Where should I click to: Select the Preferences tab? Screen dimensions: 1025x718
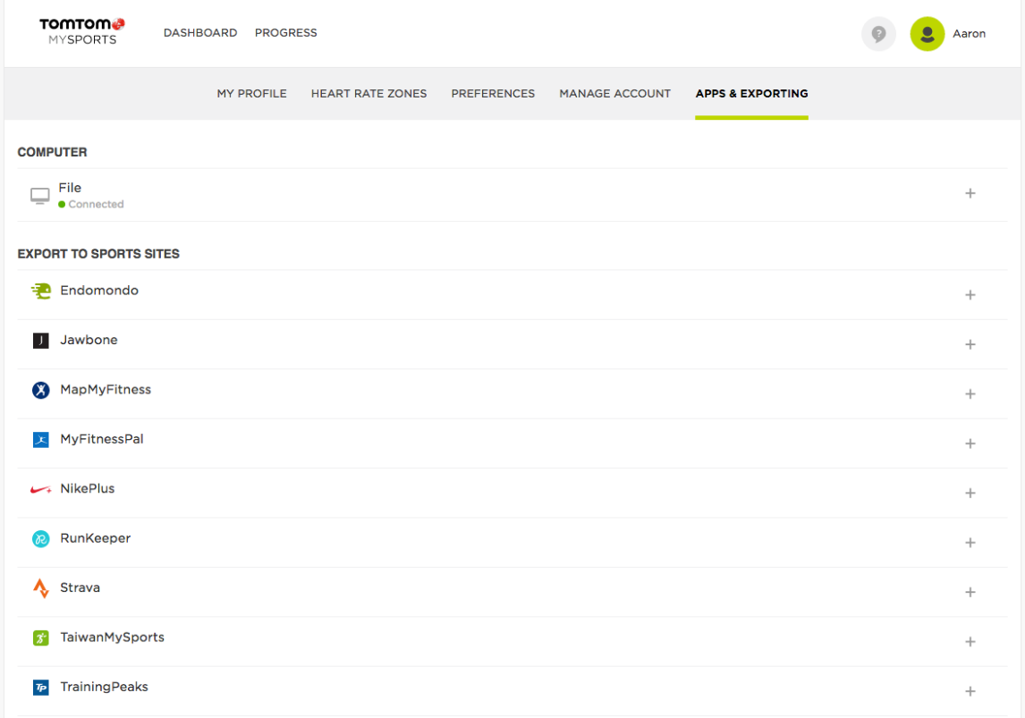[x=493, y=93]
